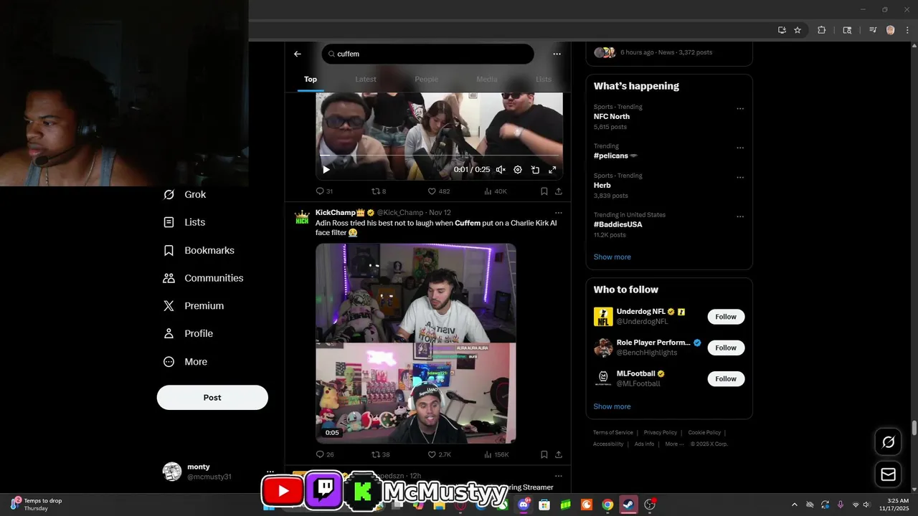View analytics of the 40K views post

pyautogui.click(x=496, y=191)
